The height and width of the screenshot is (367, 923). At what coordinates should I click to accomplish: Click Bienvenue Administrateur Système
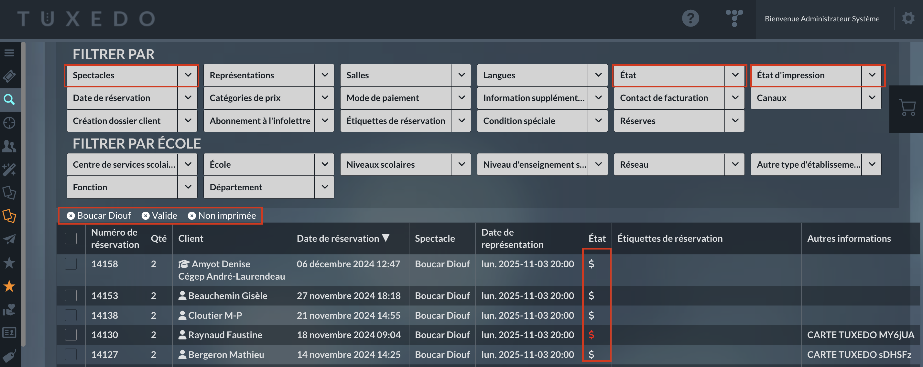(822, 19)
